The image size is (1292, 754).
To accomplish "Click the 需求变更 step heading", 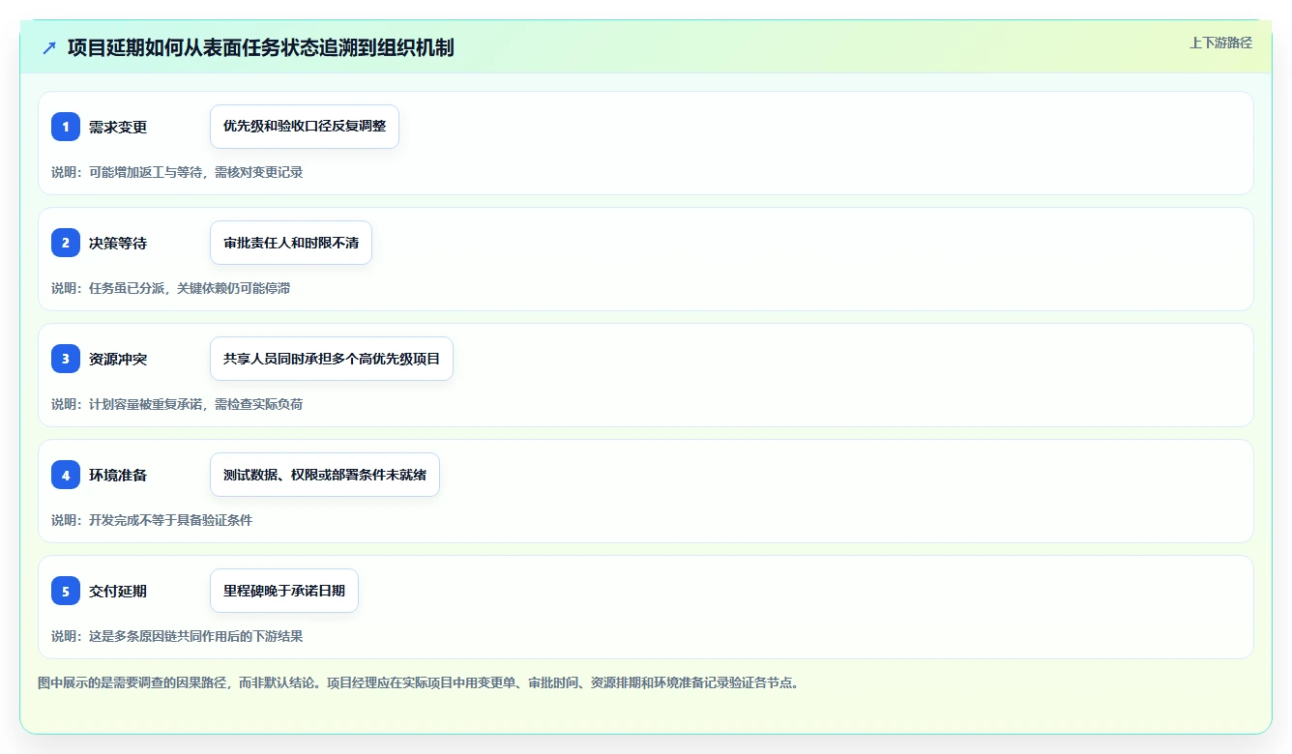I will coord(118,127).
